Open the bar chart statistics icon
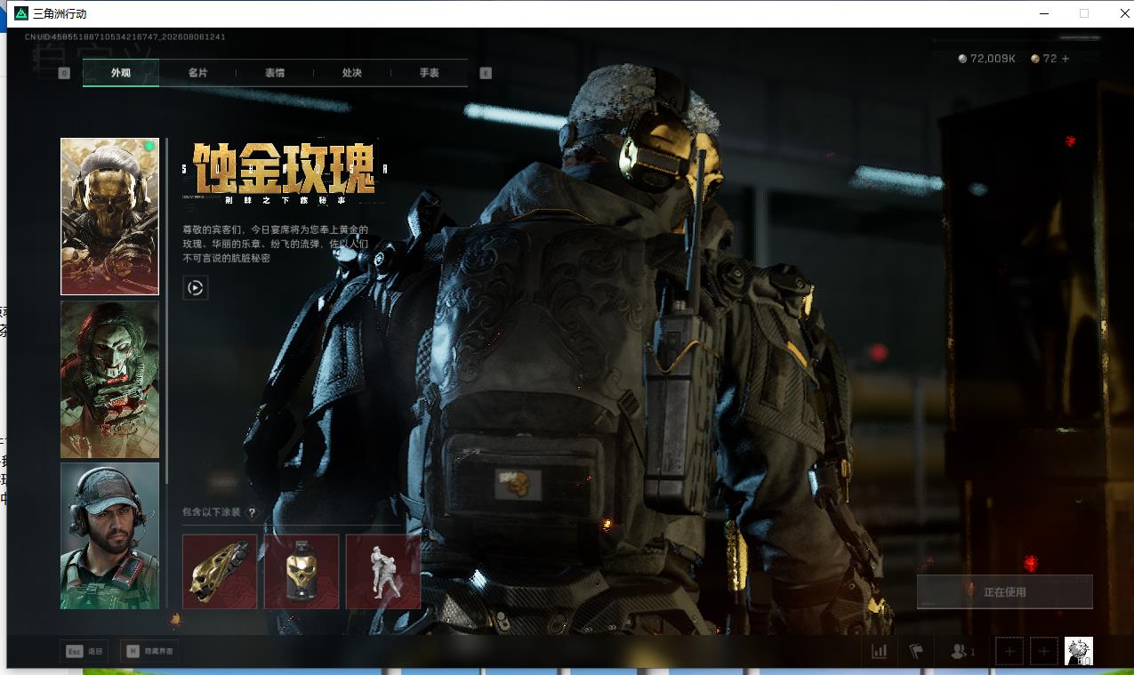This screenshot has width=1134, height=675. (880, 652)
